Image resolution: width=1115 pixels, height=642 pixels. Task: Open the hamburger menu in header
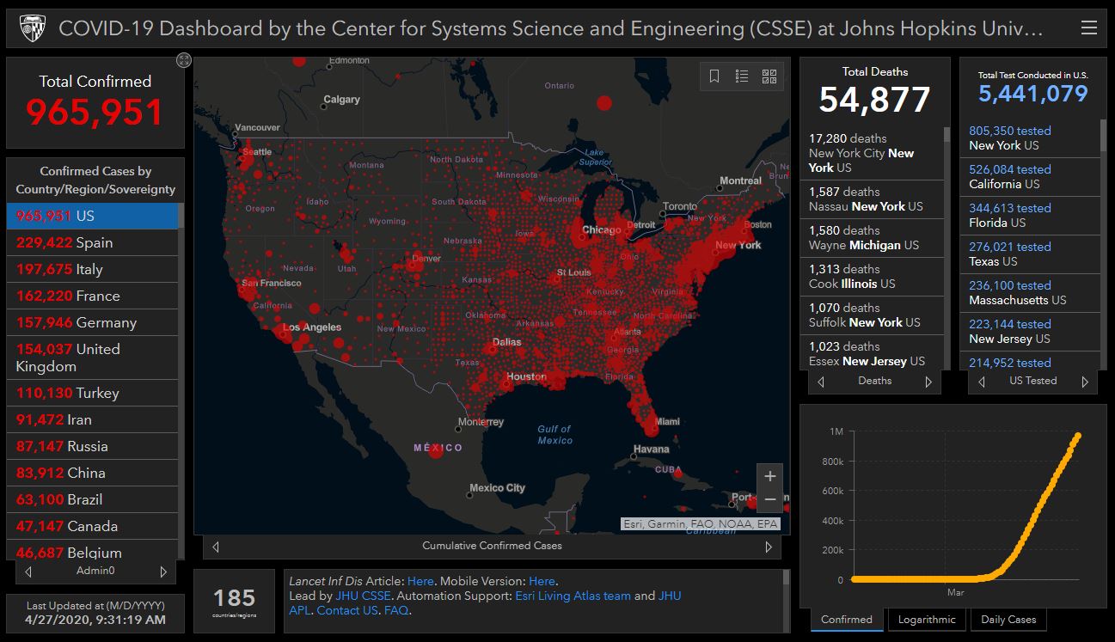tap(1088, 28)
